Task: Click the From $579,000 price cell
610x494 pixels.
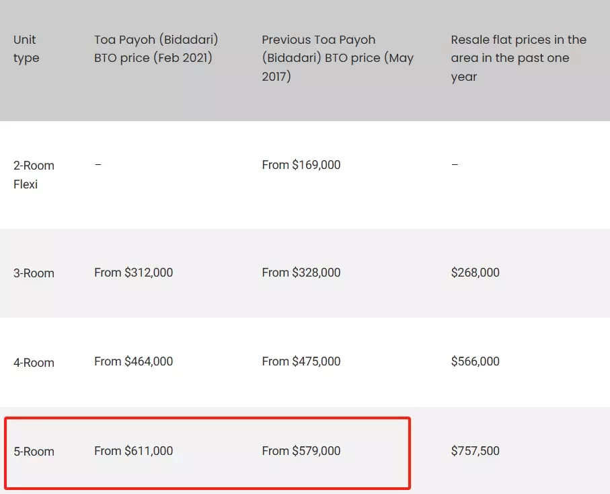Action: (301, 451)
